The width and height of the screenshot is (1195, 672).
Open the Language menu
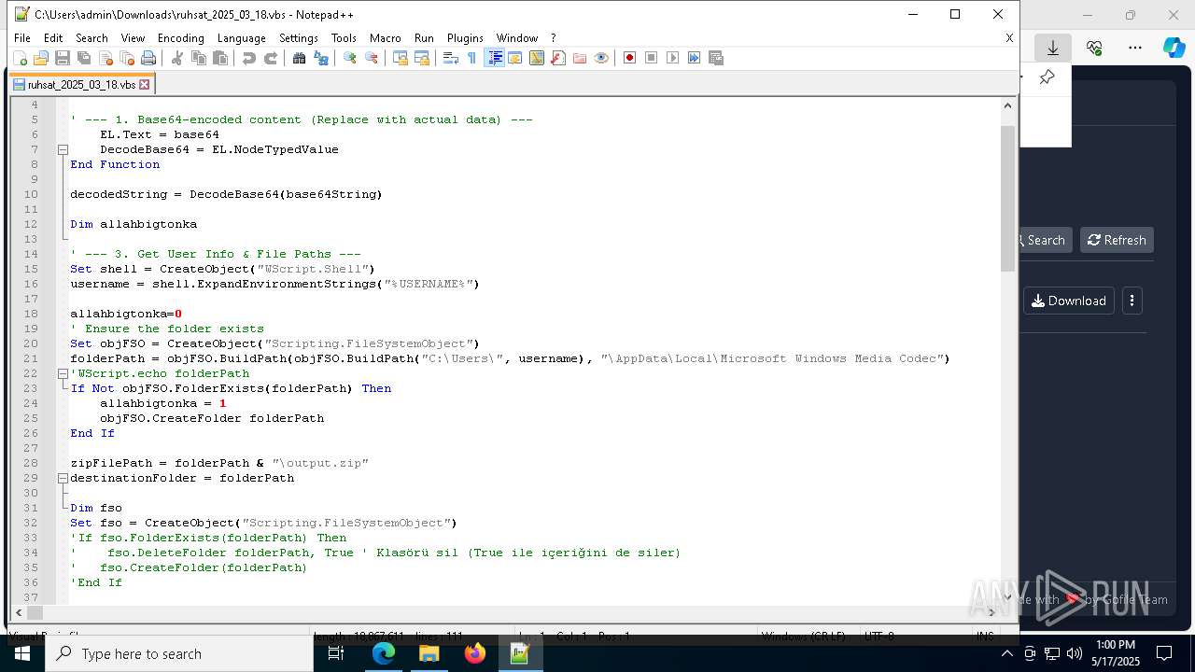tap(242, 38)
